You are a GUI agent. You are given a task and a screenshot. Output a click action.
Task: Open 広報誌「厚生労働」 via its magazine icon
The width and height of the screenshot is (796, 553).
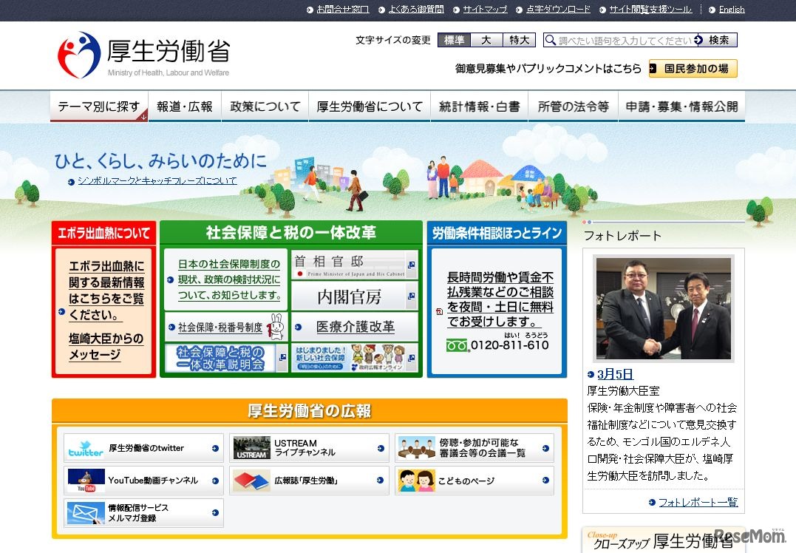pos(251,481)
